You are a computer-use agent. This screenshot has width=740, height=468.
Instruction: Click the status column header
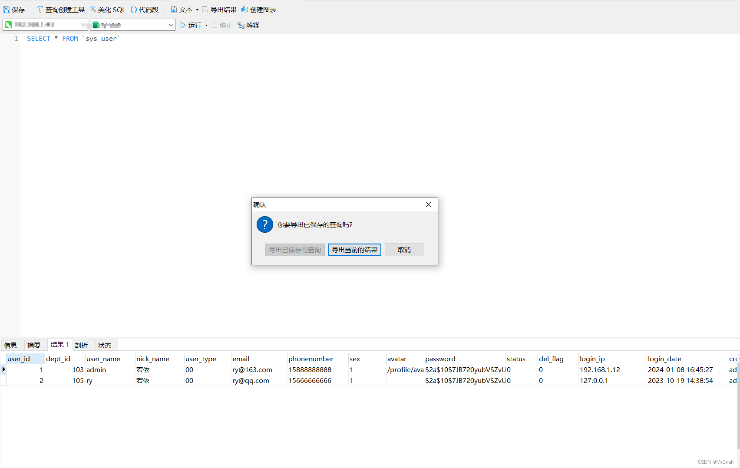(x=521, y=359)
